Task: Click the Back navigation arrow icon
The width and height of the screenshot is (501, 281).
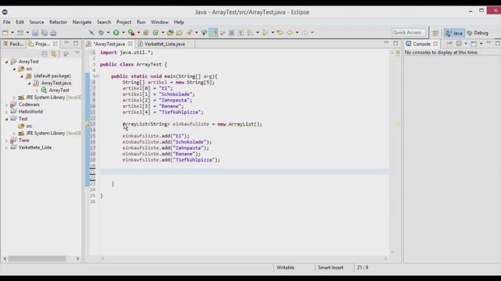Action: [290, 33]
